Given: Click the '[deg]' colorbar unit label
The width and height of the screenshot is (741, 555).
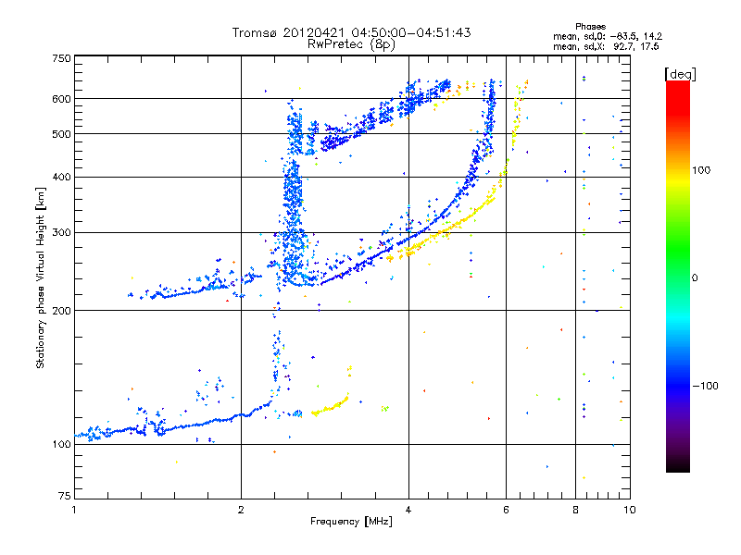Looking at the screenshot, I should 680,74.
